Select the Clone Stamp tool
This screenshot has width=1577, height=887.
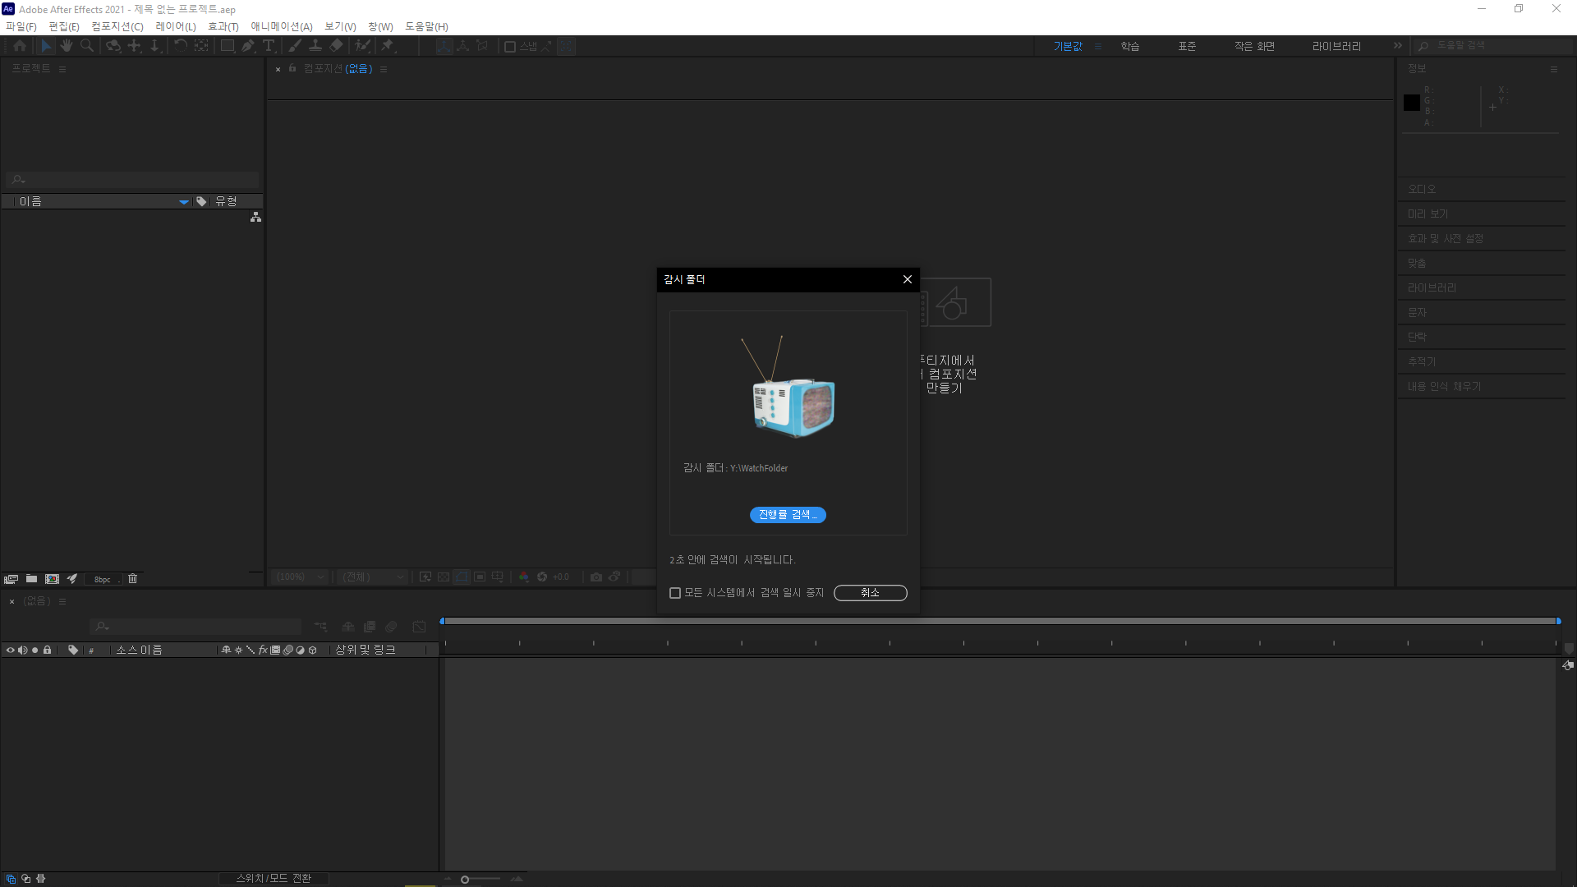tap(315, 46)
